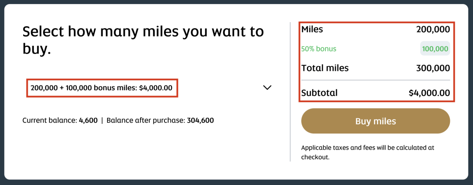The width and height of the screenshot is (473, 185).
Task: Click the green 100,000 bonus badge
Action: coord(435,48)
